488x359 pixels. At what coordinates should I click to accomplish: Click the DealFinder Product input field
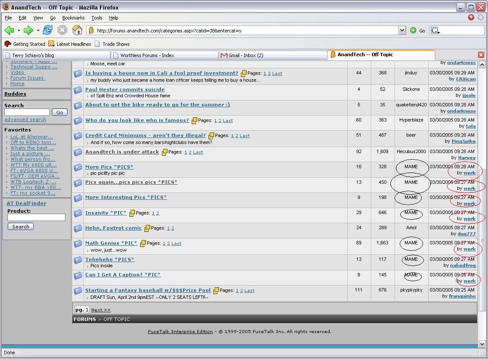(x=36, y=217)
